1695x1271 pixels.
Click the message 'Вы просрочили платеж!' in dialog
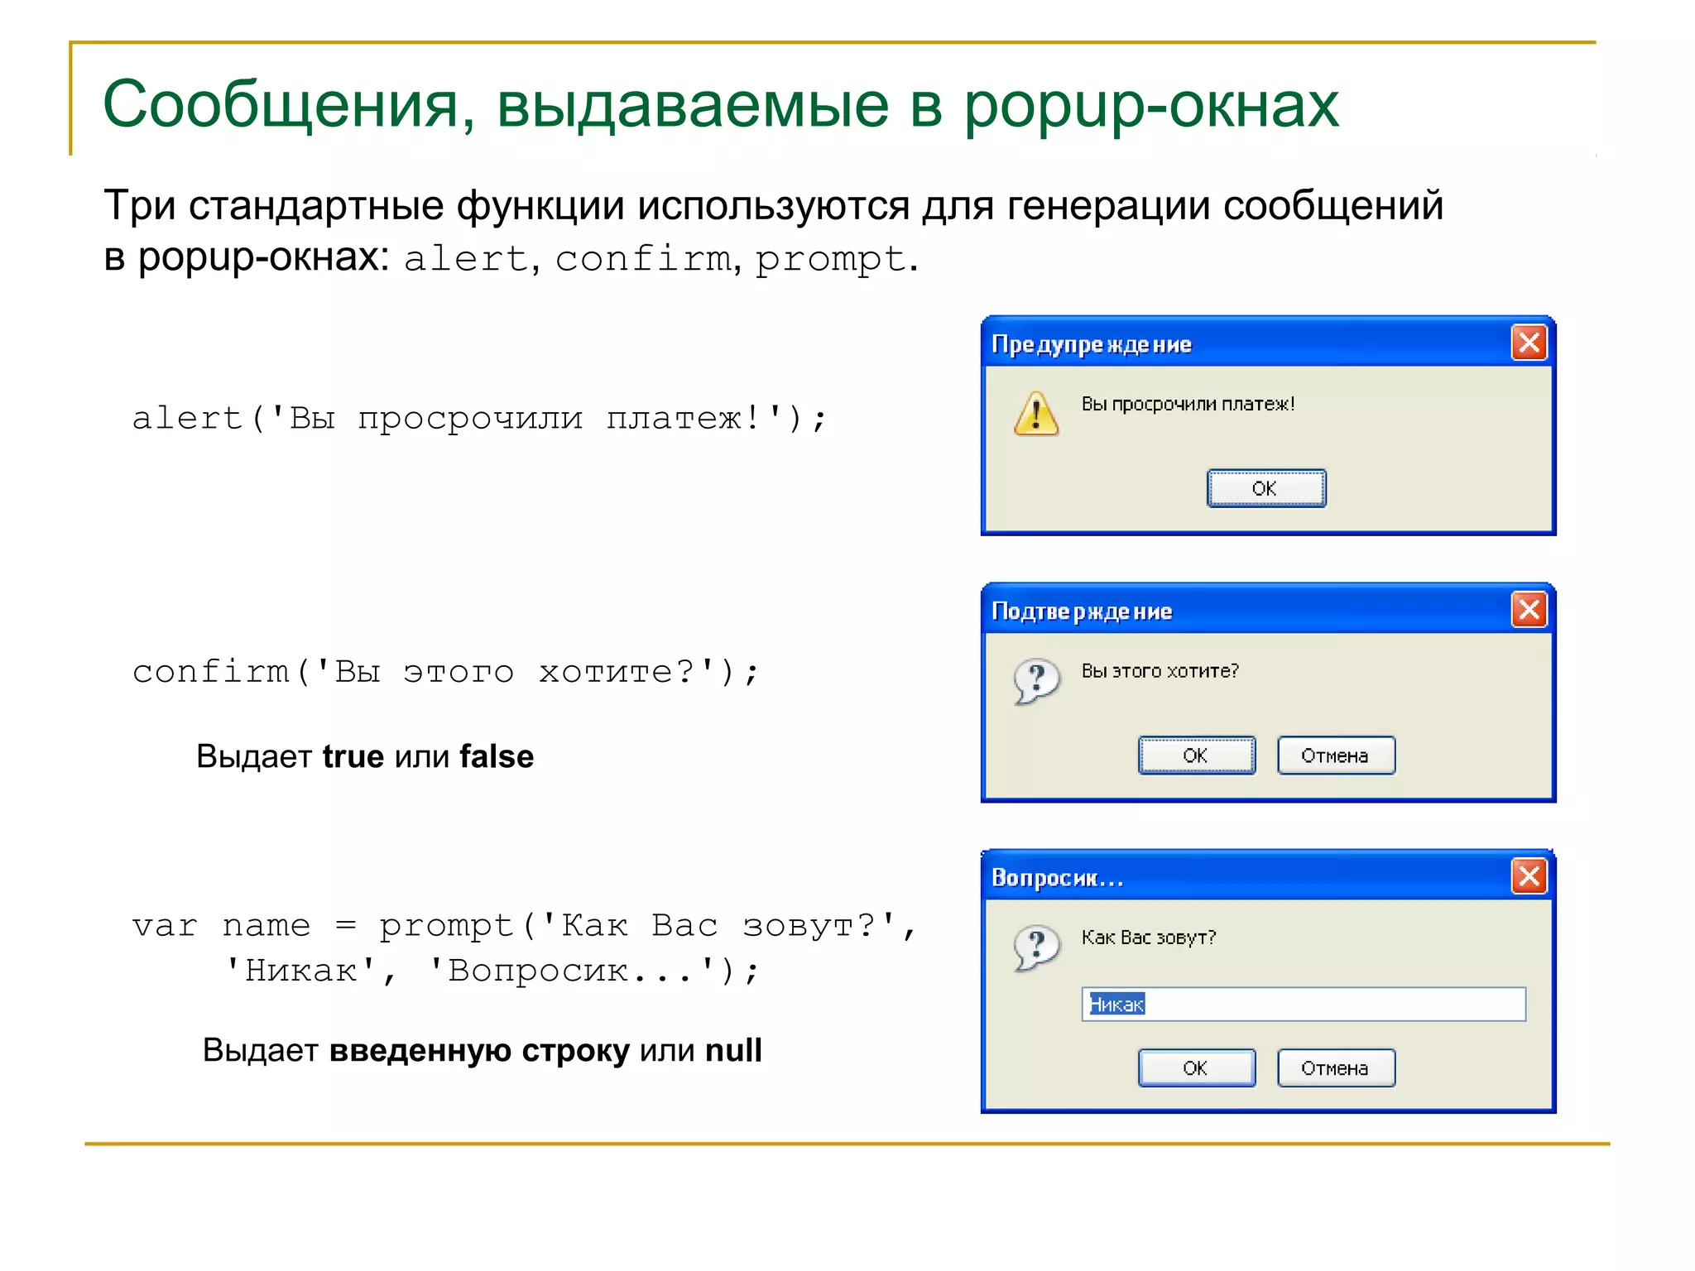click(x=1188, y=404)
